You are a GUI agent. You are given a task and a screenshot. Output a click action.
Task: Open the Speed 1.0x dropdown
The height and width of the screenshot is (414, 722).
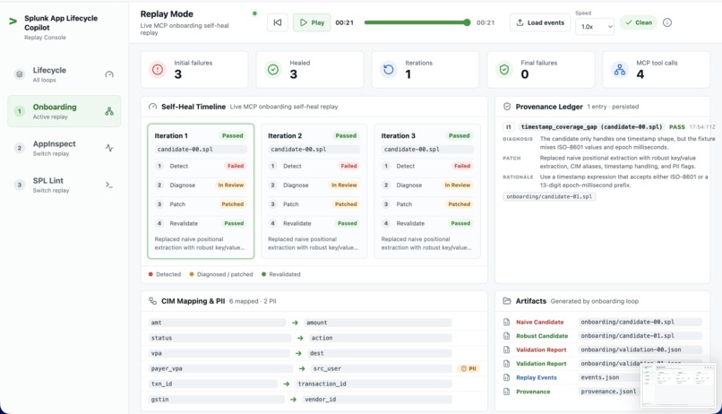[595, 27]
